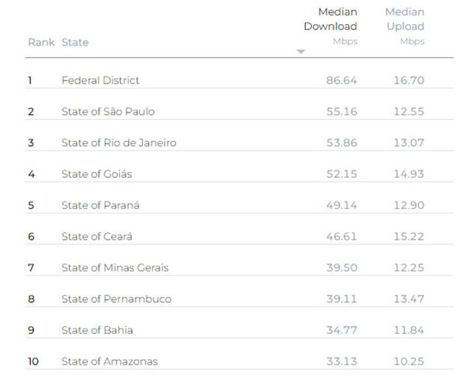Sort by Median Download column header

(330, 19)
